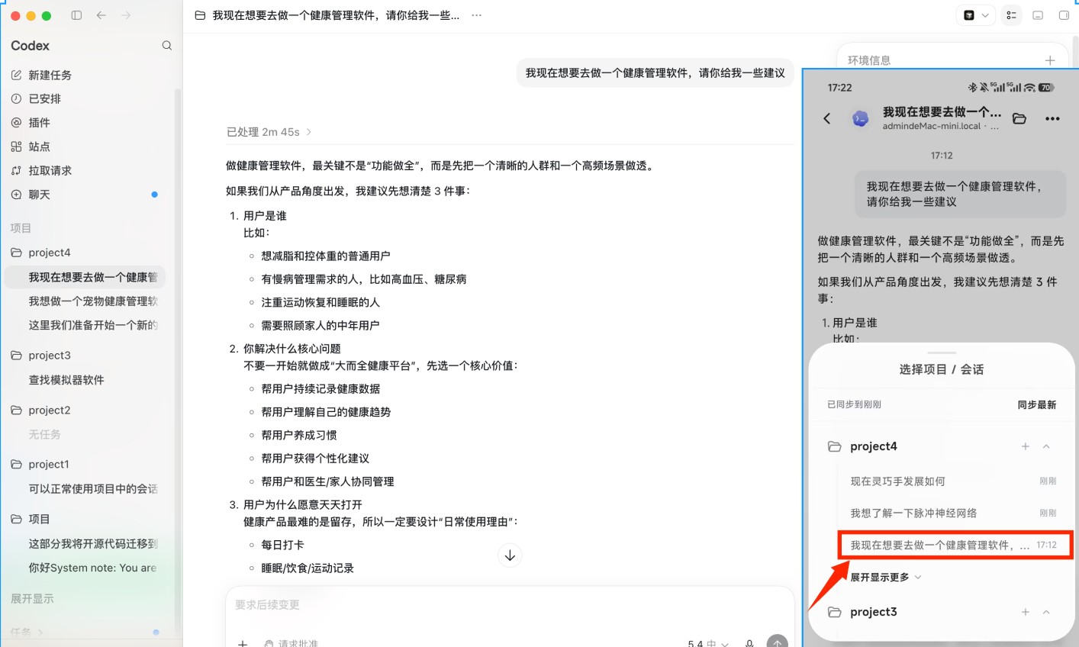Open the 聊天 chat section
Screen dimensions: 1079x647
pyautogui.click(x=31, y=195)
